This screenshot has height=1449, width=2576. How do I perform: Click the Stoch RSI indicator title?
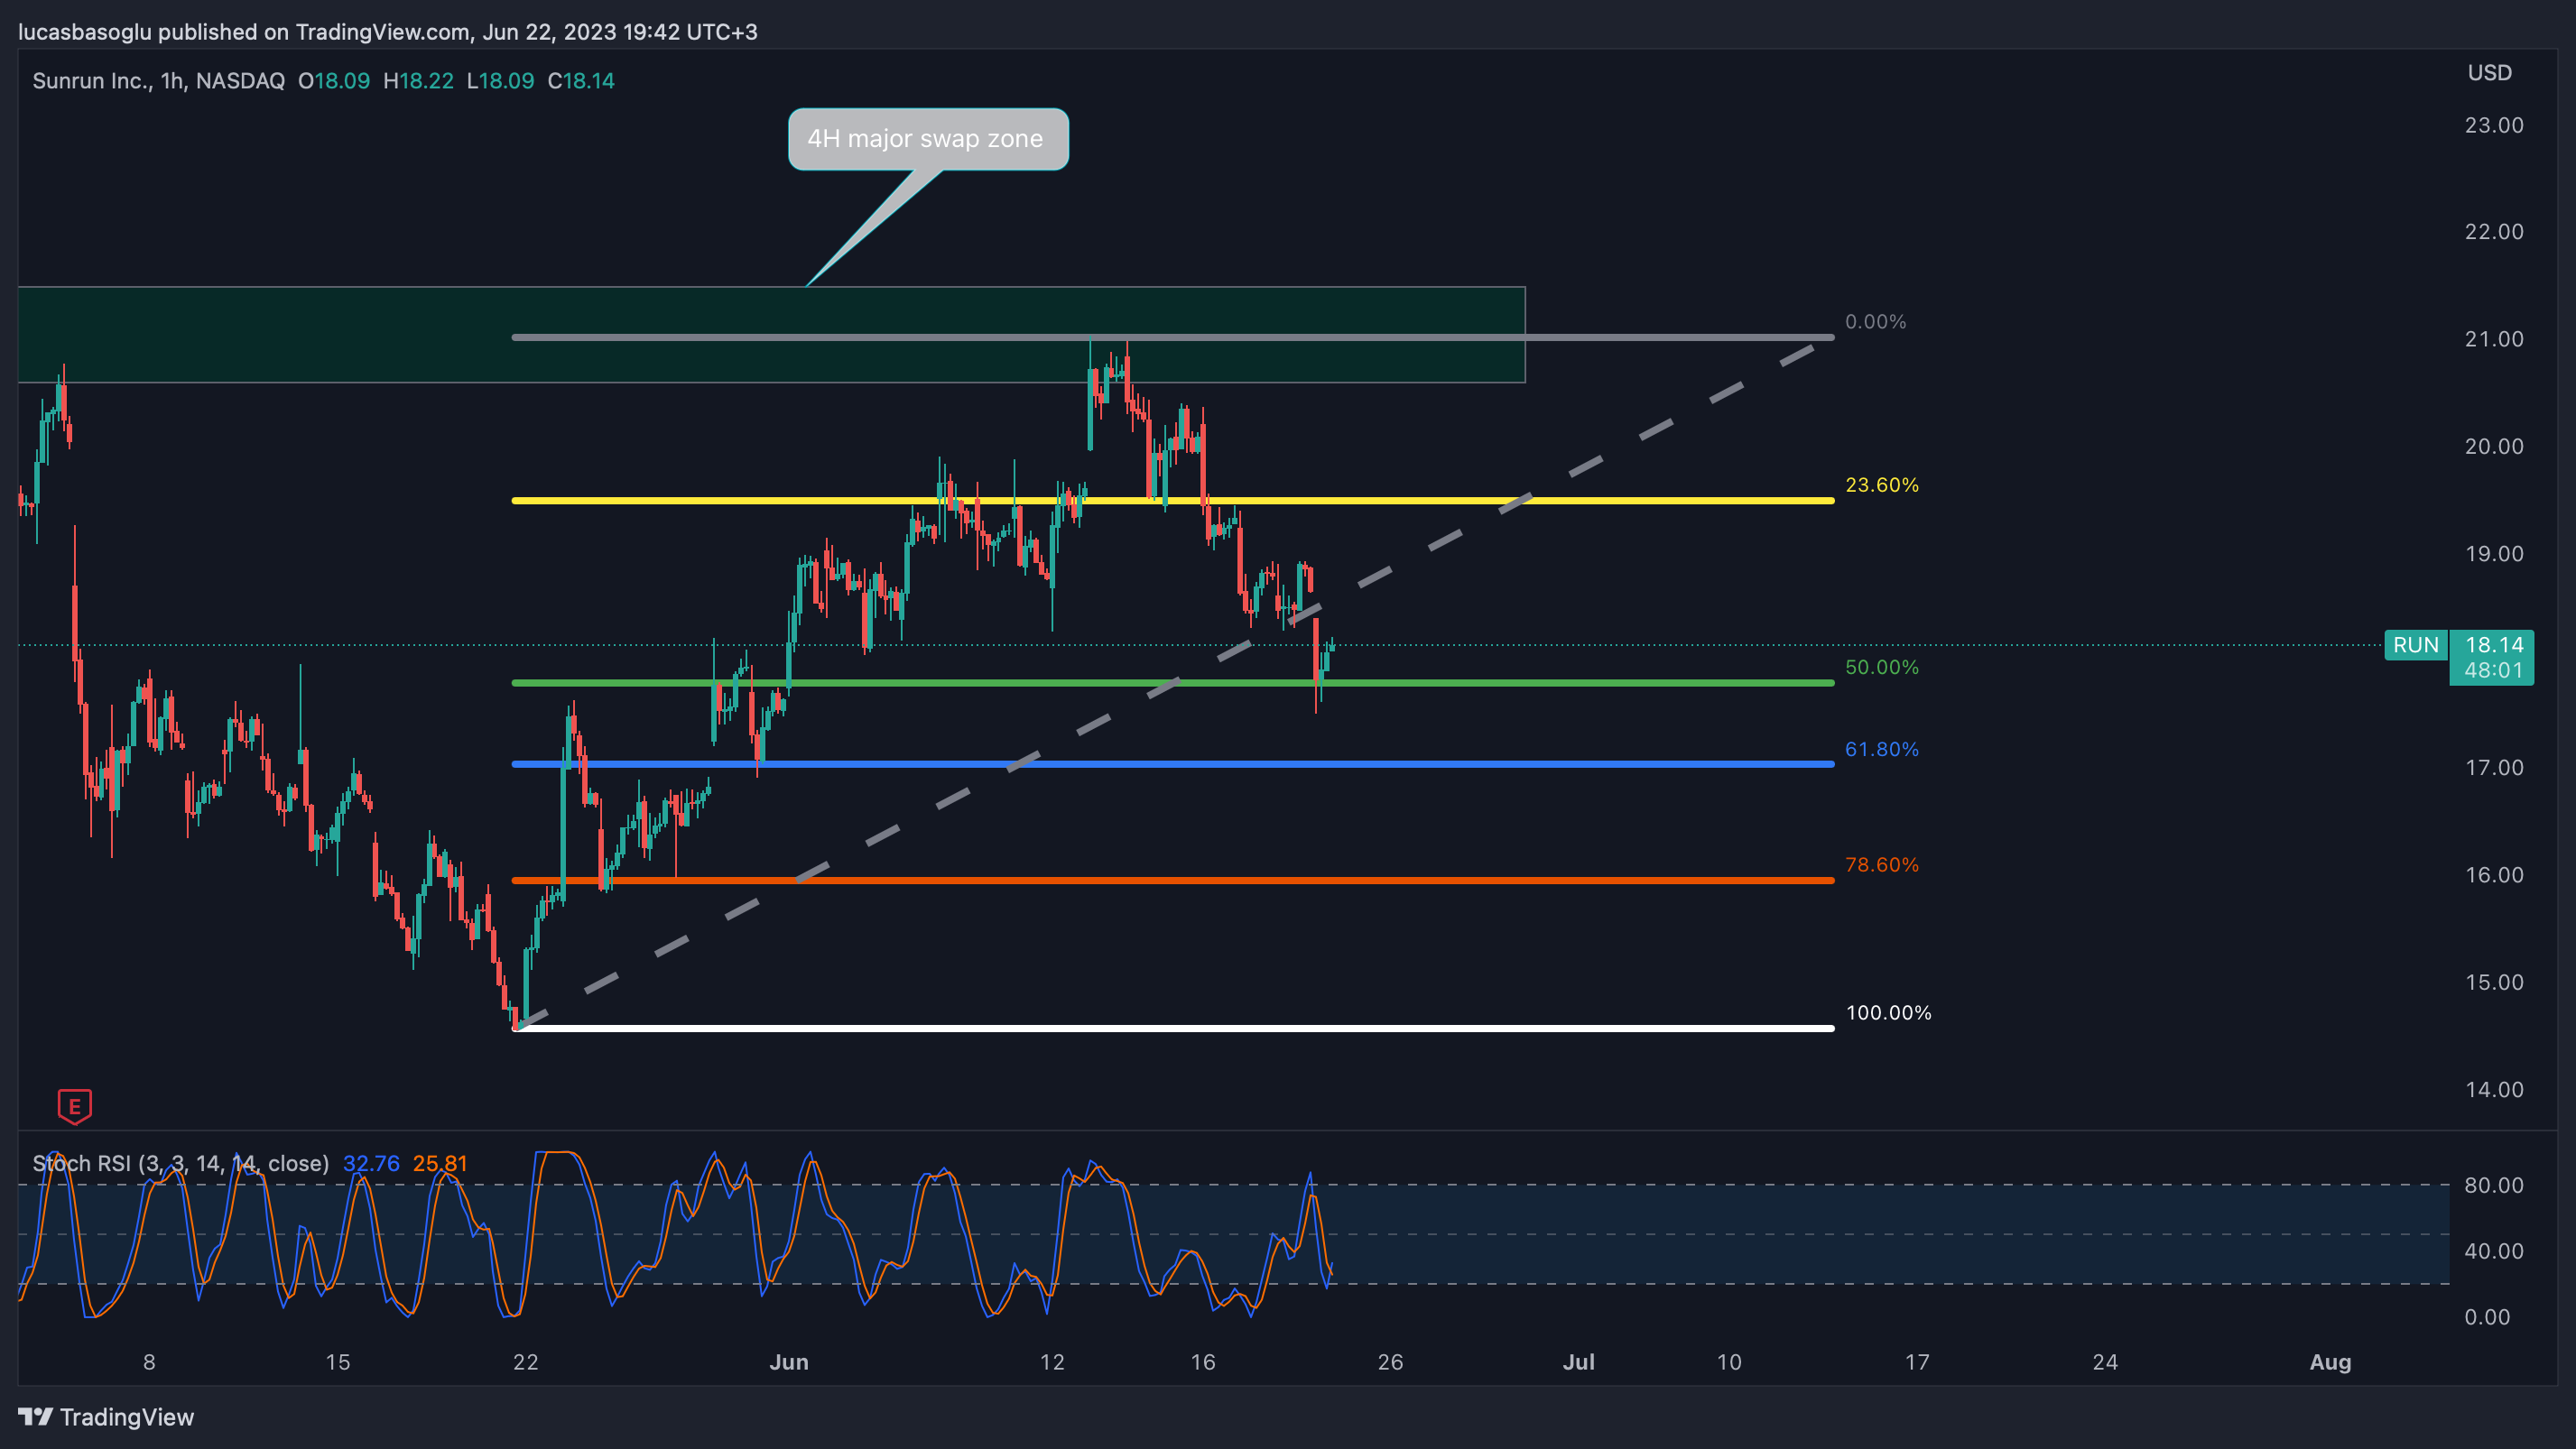click(x=181, y=1163)
